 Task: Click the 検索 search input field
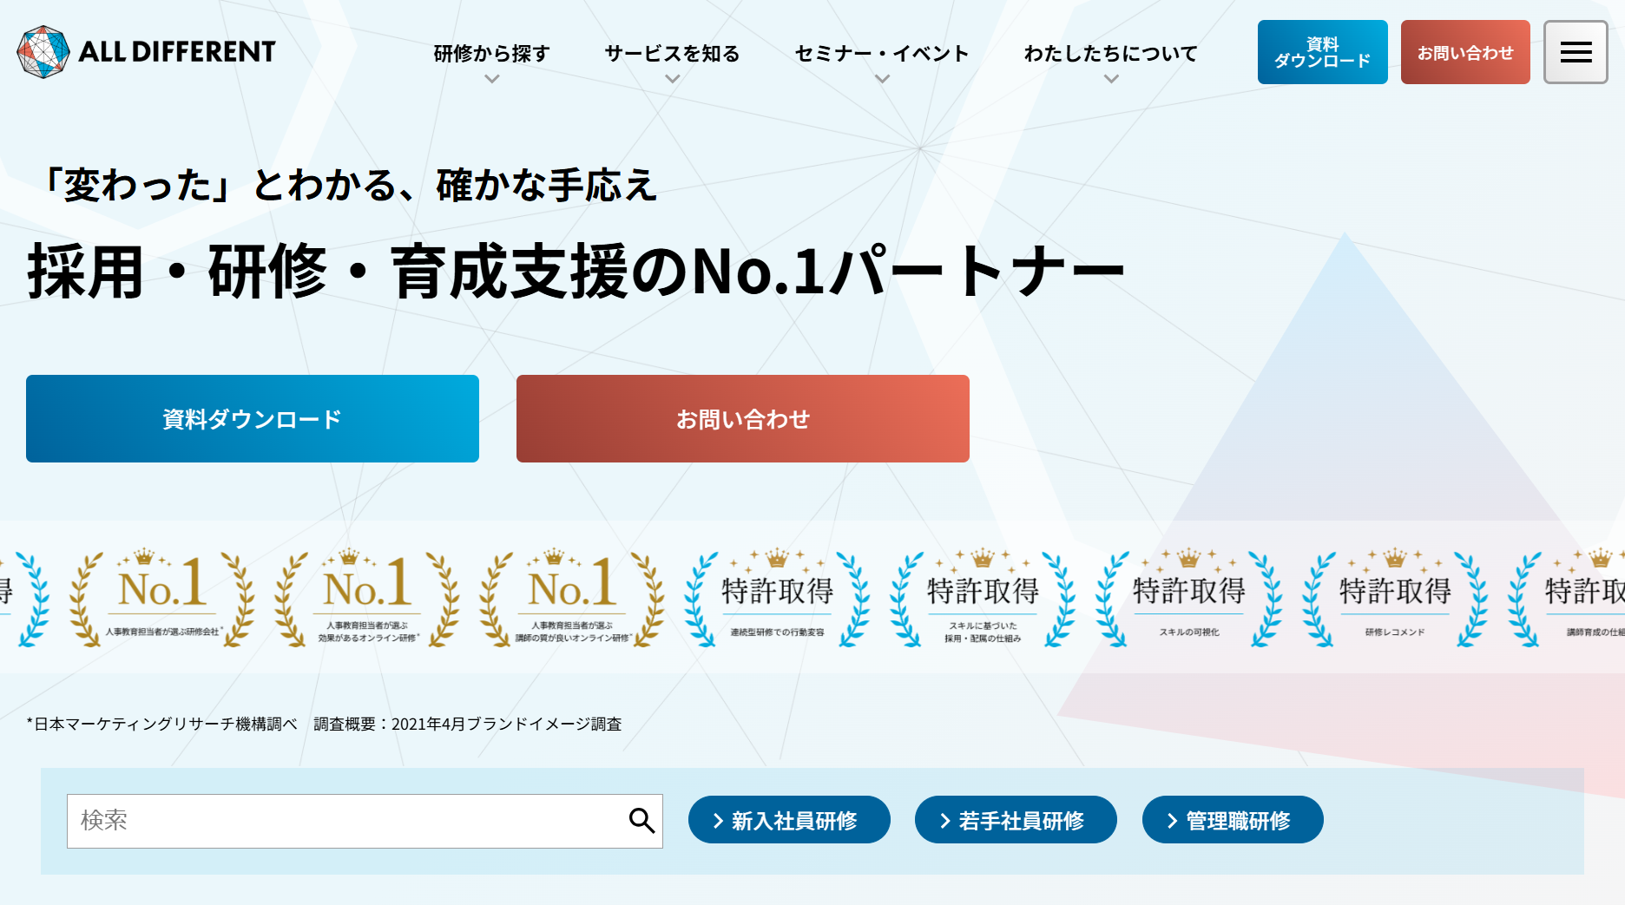point(347,821)
